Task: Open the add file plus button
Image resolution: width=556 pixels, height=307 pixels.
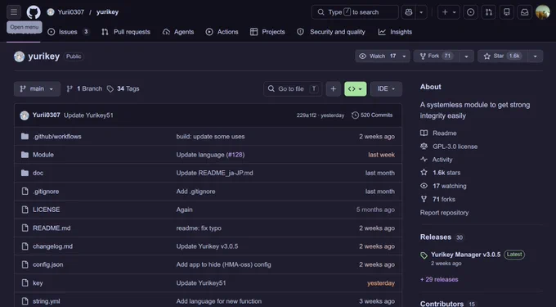Action: tap(334, 88)
